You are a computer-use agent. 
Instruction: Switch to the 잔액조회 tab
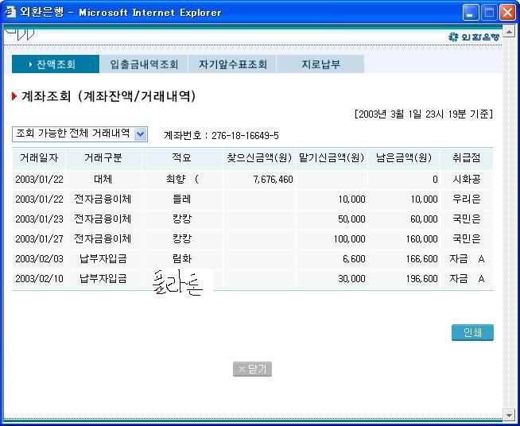(55, 64)
